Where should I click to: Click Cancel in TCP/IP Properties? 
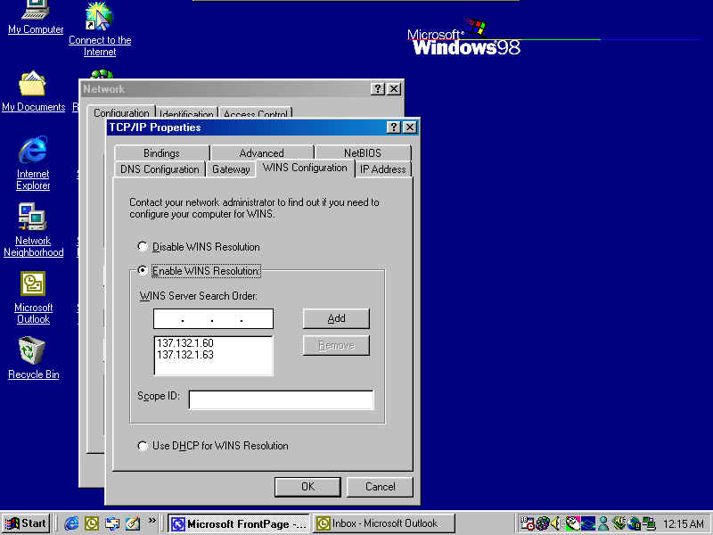381,487
